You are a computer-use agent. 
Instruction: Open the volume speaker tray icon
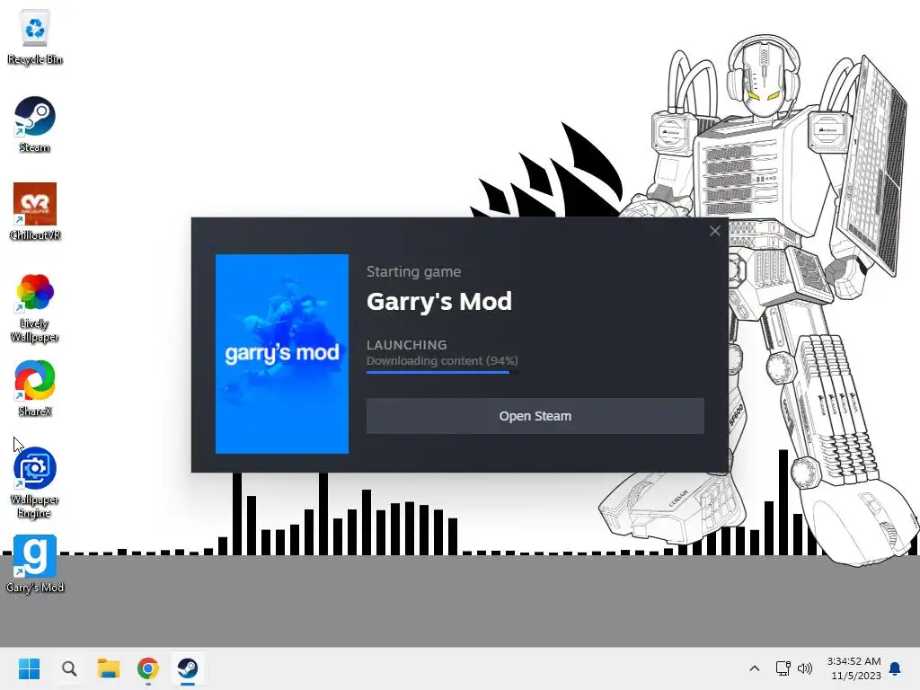pyautogui.click(x=805, y=668)
